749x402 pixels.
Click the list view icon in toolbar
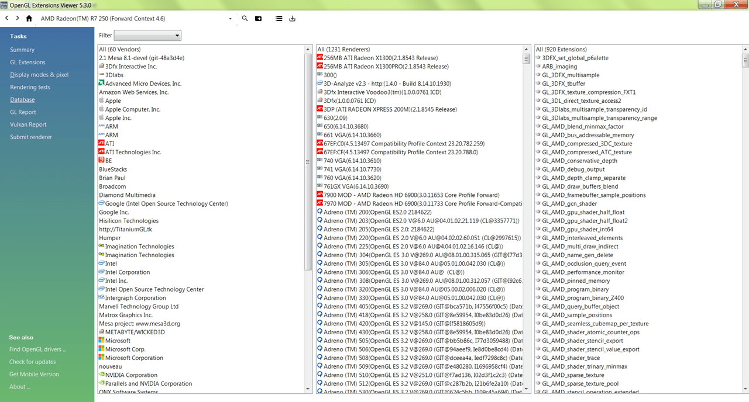point(279,18)
